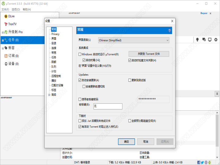220x165 pixels.
Task: Click the tasks arrows icon in sidebar
Action: (x=6, y=40)
